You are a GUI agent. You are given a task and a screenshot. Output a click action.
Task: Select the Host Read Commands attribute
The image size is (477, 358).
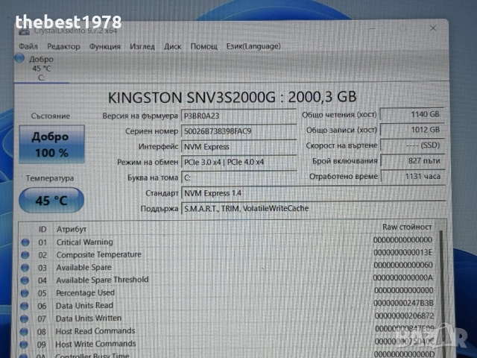pyautogui.click(x=228, y=330)
